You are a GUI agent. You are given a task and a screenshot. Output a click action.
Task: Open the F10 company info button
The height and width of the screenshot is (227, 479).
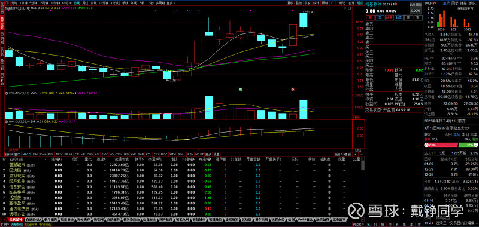coord(334,3)
